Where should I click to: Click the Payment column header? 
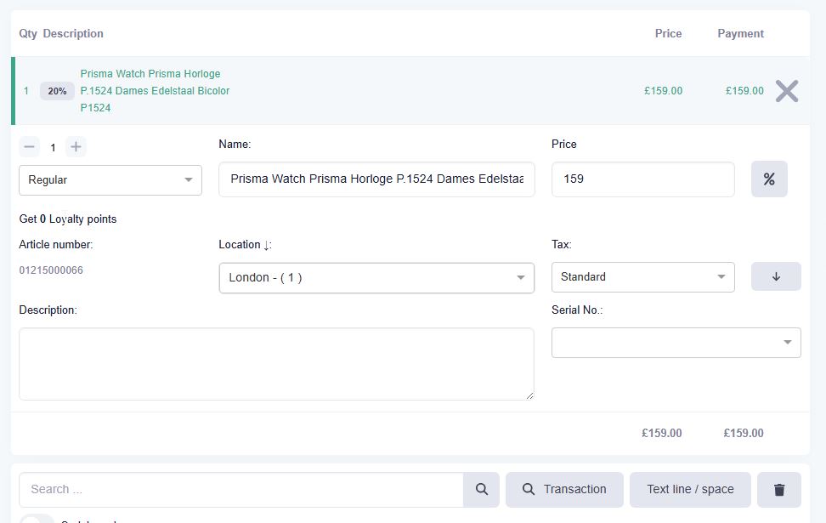[740, 34]
